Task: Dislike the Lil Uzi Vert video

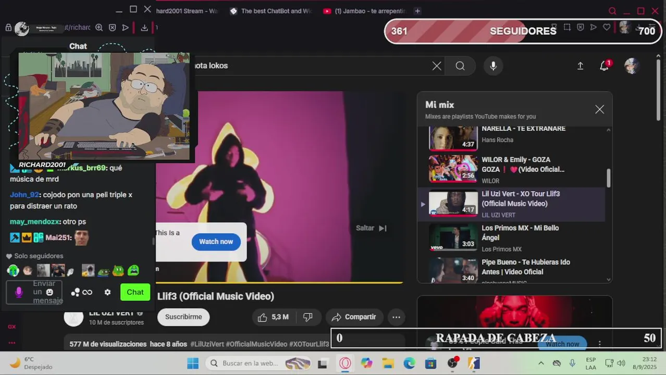Action: (308, 317)
